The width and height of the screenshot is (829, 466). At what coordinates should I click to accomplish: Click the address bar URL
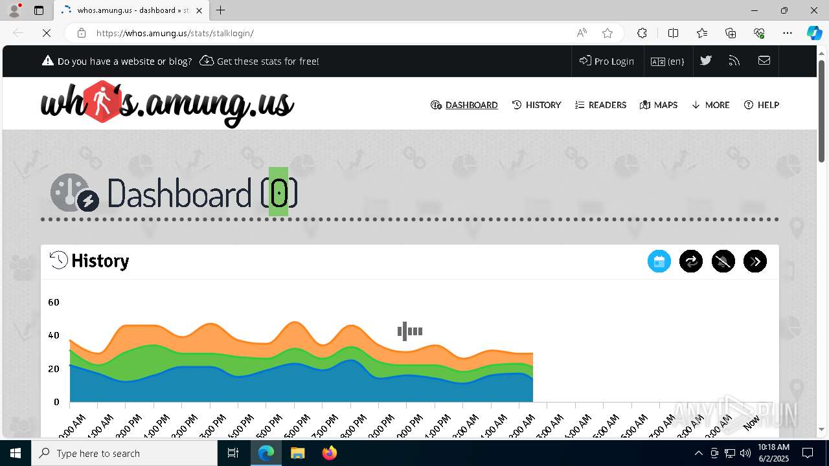click(x=175, y=33)
